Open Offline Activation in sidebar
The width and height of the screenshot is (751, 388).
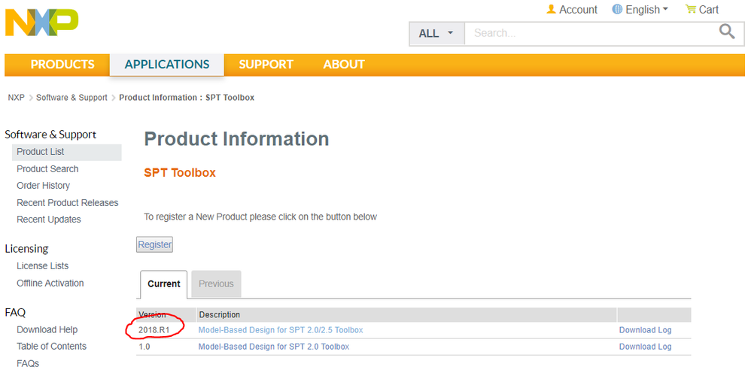coord(50,283)
